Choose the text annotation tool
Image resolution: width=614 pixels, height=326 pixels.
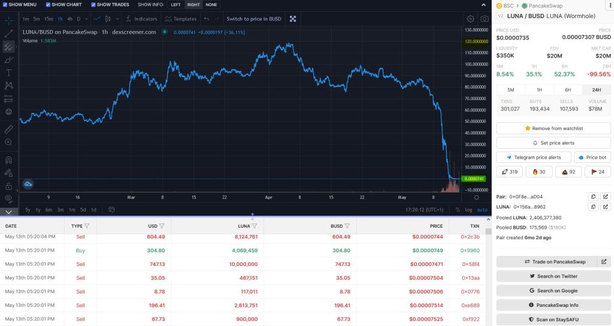pyautogui.click(x=8, y=73)
